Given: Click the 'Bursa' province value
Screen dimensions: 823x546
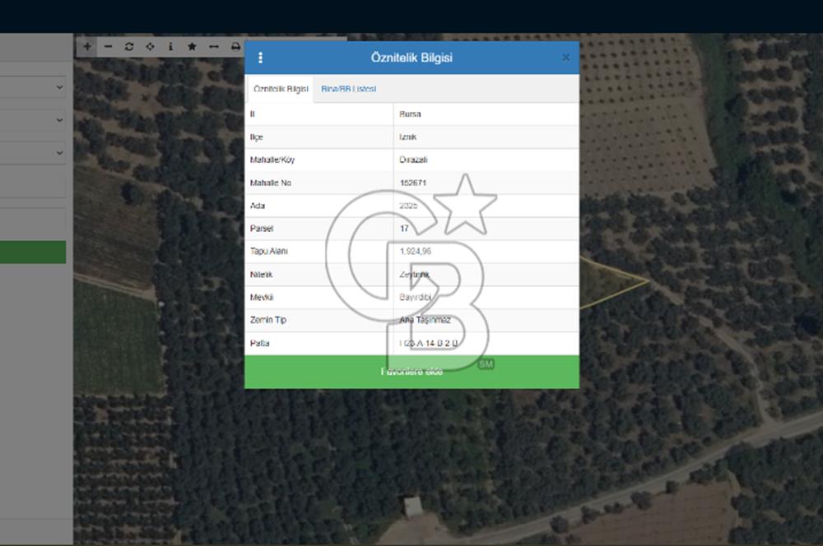Looking at the screenshot, I should pyautogui.click(x=410, y=114).
